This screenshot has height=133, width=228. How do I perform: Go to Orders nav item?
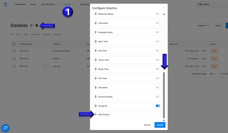33,4
